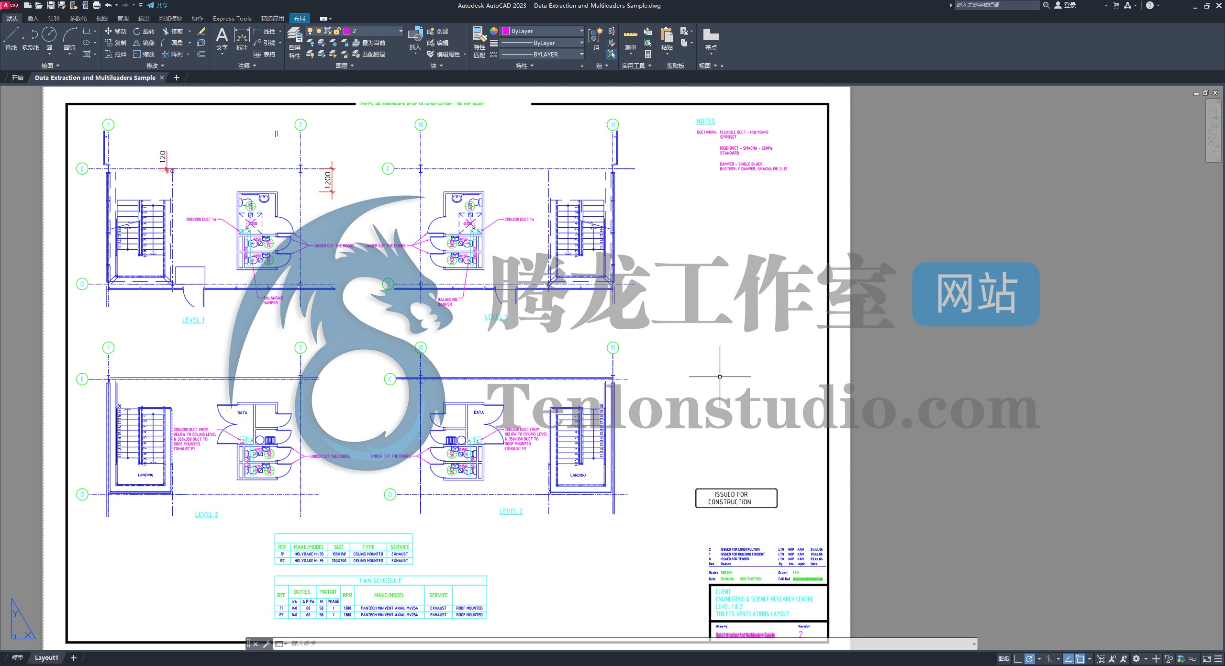Click the magenta layer color swatch
The image size is (1225, 666).
click(347, 31)
